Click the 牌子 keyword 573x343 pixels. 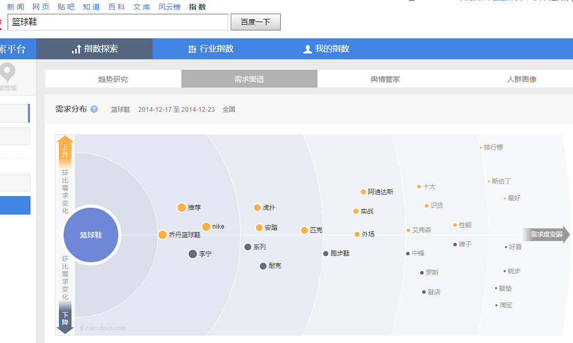(x=465, y=244)
